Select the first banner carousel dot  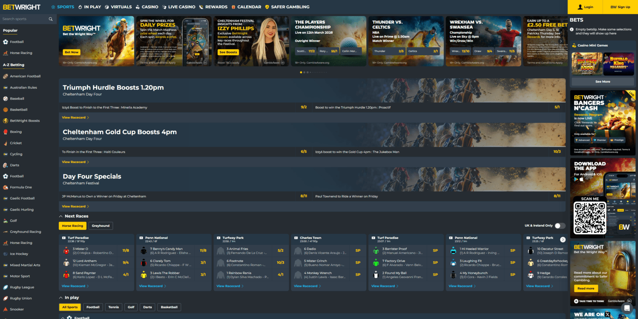(301, 72)
